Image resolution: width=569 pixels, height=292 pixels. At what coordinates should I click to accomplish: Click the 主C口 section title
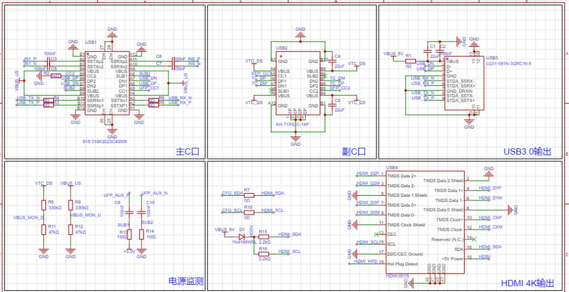187,152
